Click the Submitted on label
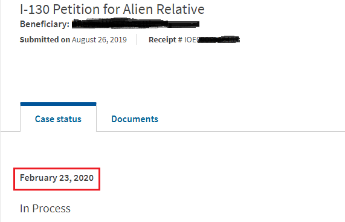 click(x=45, y=40)
